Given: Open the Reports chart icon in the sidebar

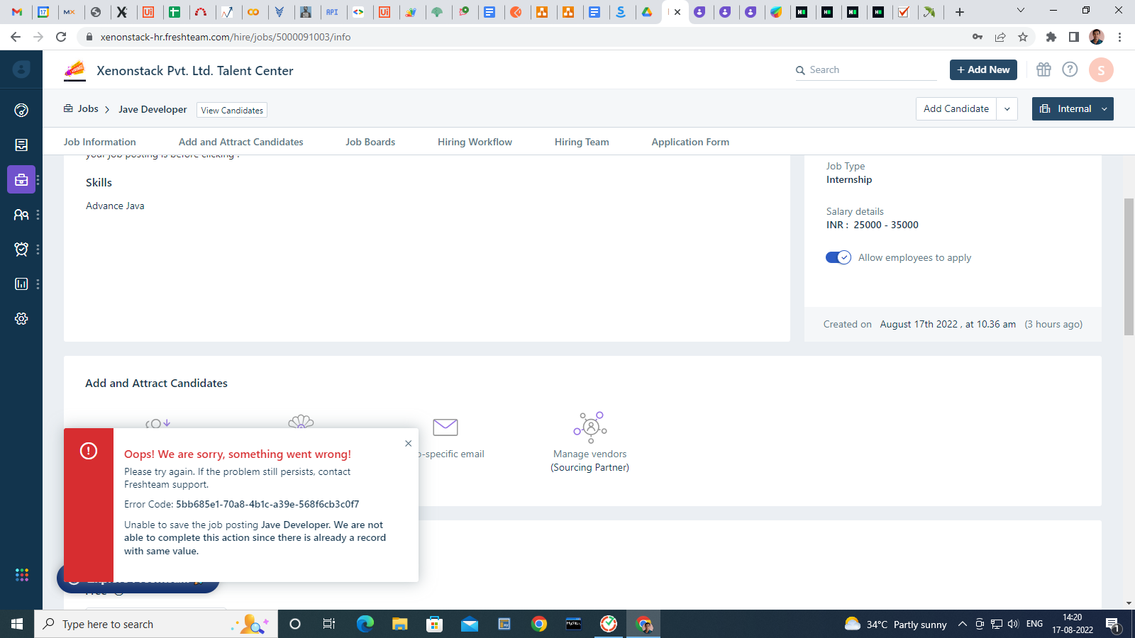Looking at the screenshot, I should click(x=21, y=284).
